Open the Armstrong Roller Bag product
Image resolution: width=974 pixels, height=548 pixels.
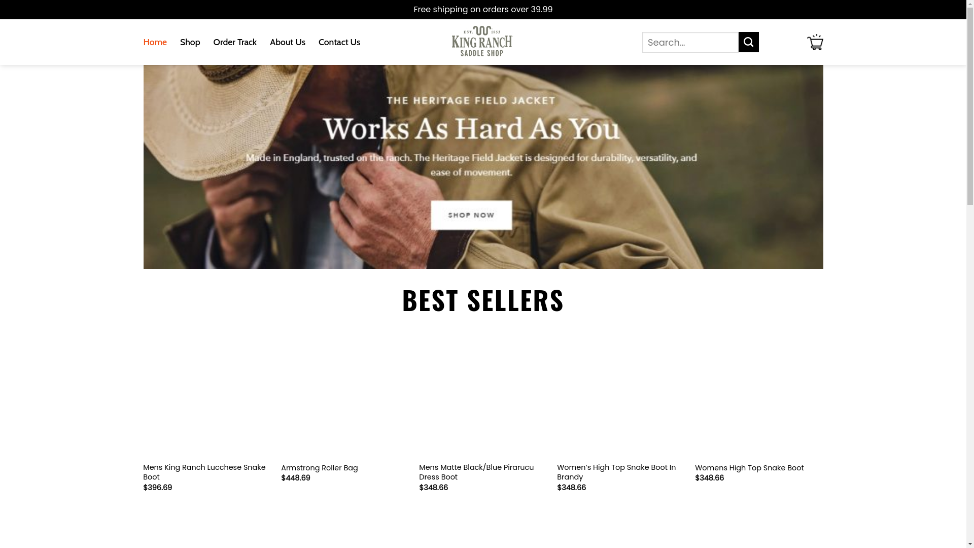[x=319, y=468]
